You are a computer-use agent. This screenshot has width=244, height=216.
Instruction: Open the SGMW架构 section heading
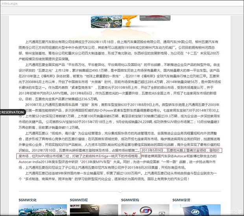point(130,200)
